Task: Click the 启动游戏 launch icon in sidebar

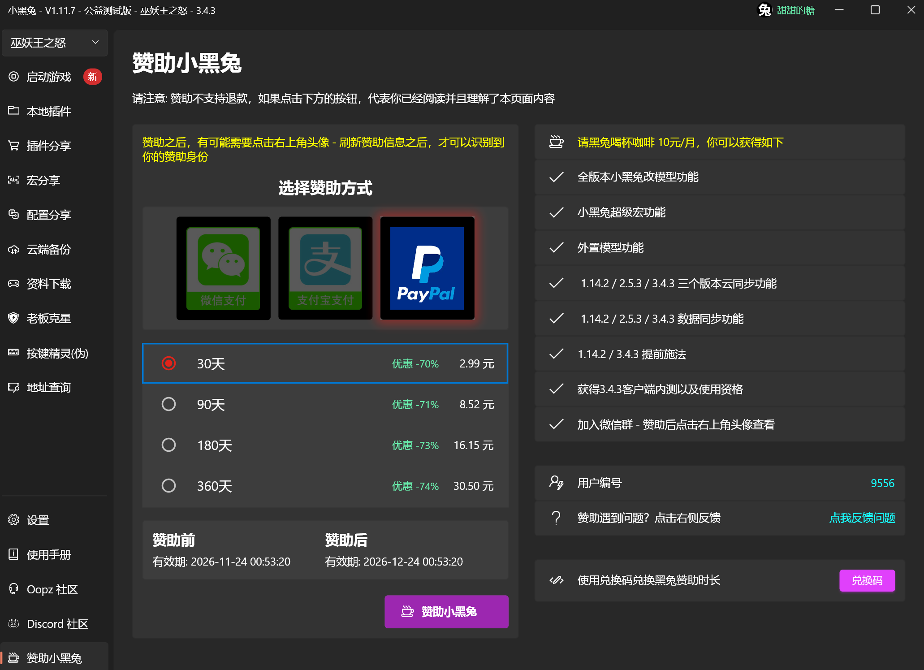Action: pyautogui.click(x=14, y=77)
